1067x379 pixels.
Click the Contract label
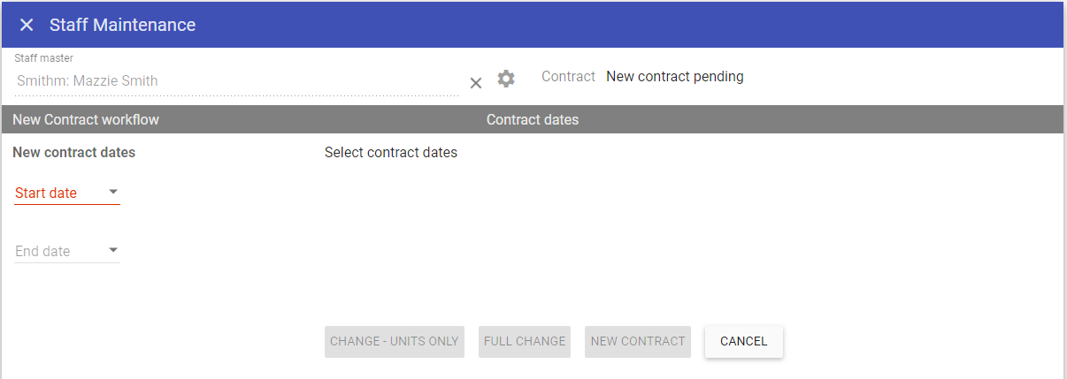click(568, 77)
